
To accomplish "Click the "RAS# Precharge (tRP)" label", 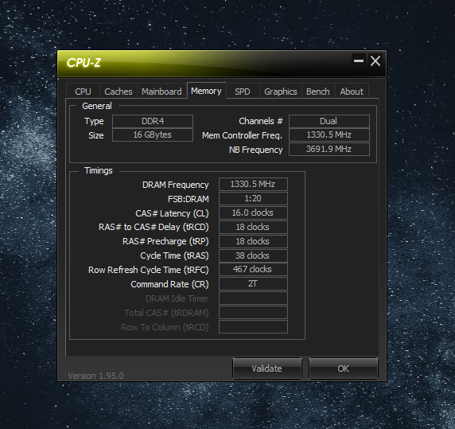I will click(x=165, y=241).
